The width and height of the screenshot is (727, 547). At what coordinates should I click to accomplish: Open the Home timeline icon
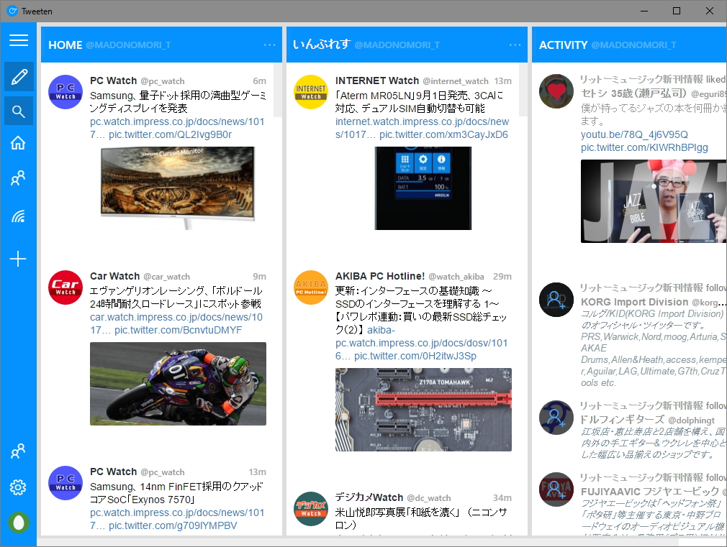(x=18, y=145)
